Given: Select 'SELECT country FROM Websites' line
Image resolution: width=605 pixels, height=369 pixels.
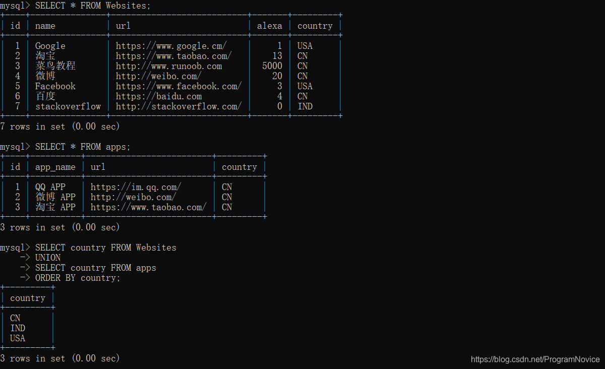Looking at the screenshot, I should (106, 248).
